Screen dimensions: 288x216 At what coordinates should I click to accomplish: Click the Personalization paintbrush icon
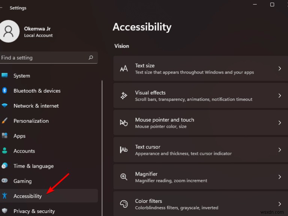point(4,120)
